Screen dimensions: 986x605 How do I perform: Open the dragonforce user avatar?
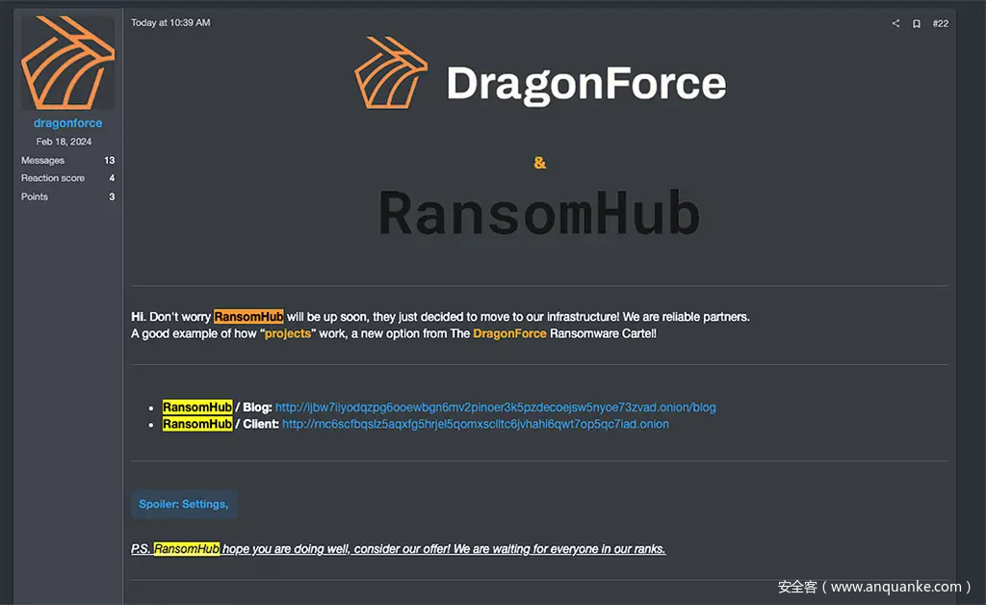click(x=68, y=63)
